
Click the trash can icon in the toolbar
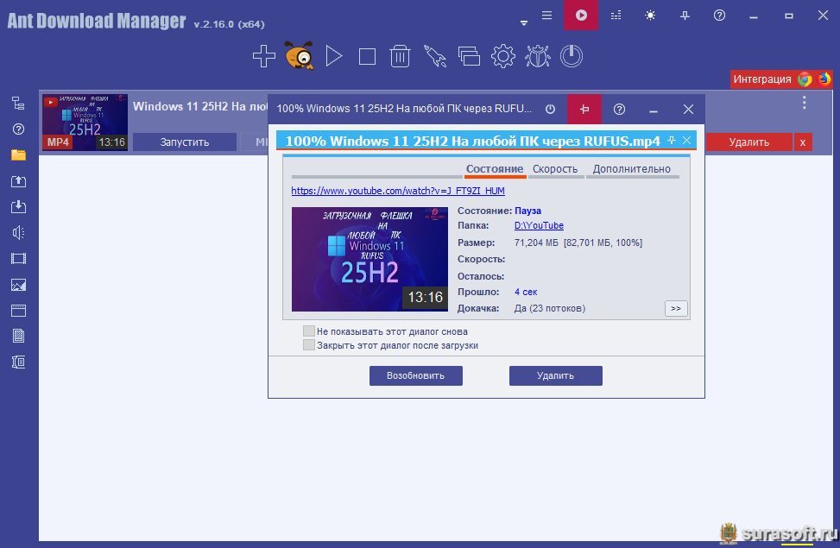coord(400,57)
